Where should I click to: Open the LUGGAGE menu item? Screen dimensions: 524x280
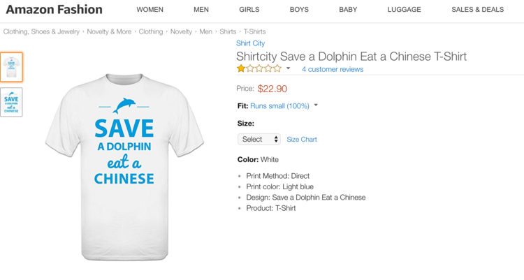pos(405,10)
